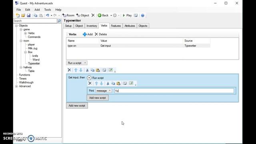This screenshot has width=256, height=144.
Task: Collapse the Run script section
Action: pyautogui.click(x=89, y=78)
